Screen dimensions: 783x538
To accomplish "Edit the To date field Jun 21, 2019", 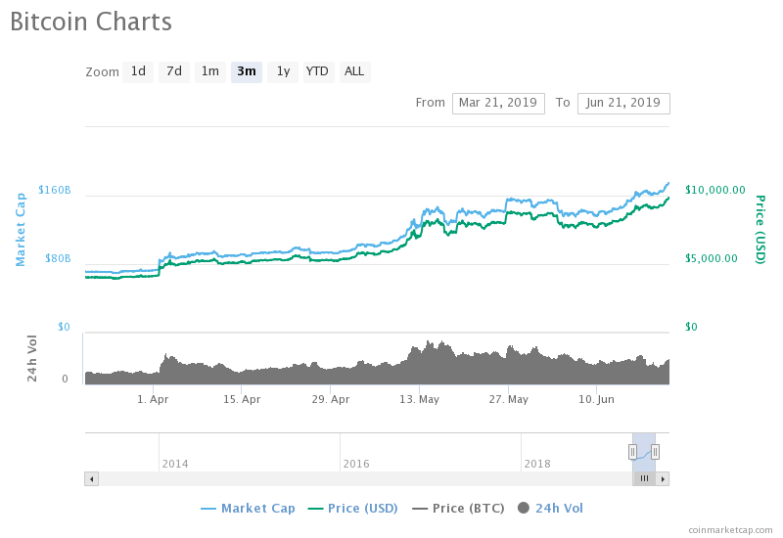I will coord(623,104).
